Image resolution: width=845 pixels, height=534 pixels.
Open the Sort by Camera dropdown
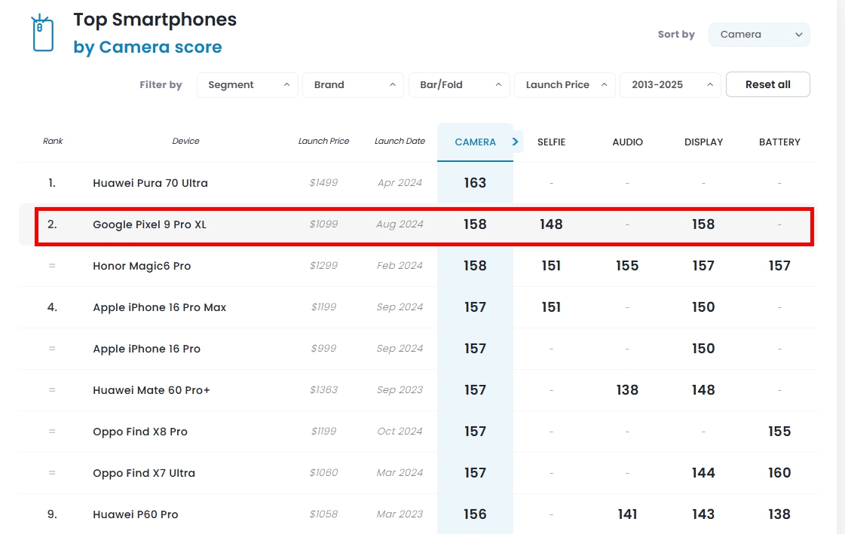(759, 35)
